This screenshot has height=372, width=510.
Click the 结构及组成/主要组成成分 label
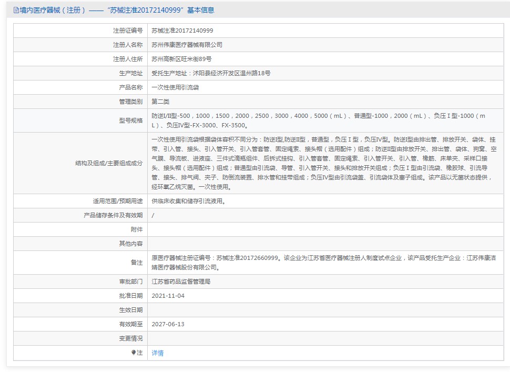[x=109, y=163]
